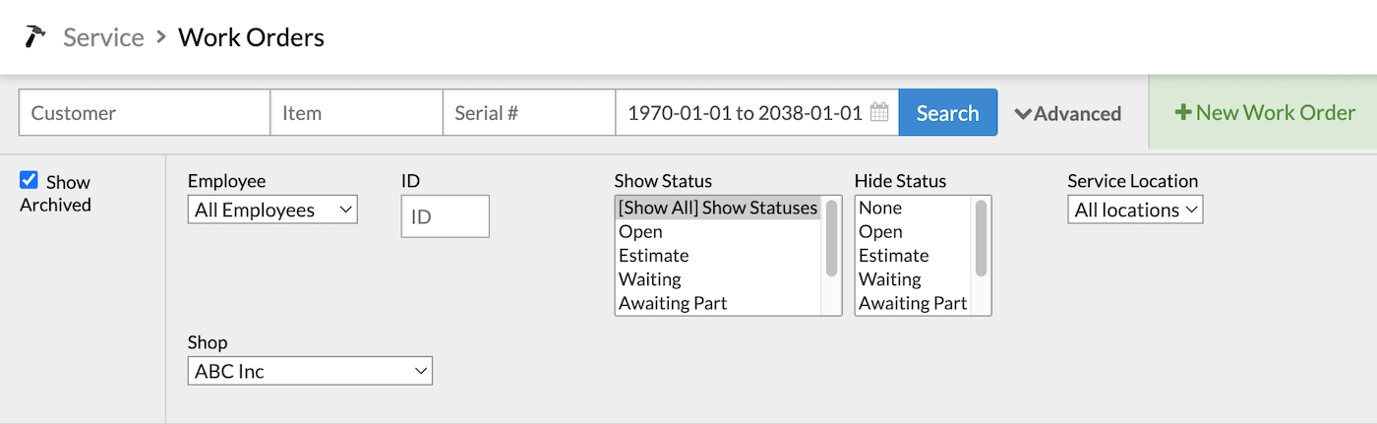Focus the Customer search field
The height and width of the screenshot is (424, 1377).
[145, 112]
